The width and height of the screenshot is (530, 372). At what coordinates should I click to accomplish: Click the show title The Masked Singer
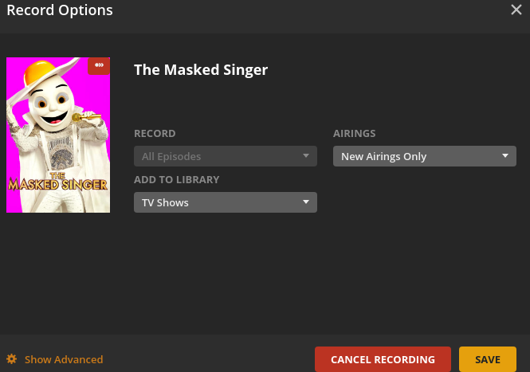coord(201,69)
